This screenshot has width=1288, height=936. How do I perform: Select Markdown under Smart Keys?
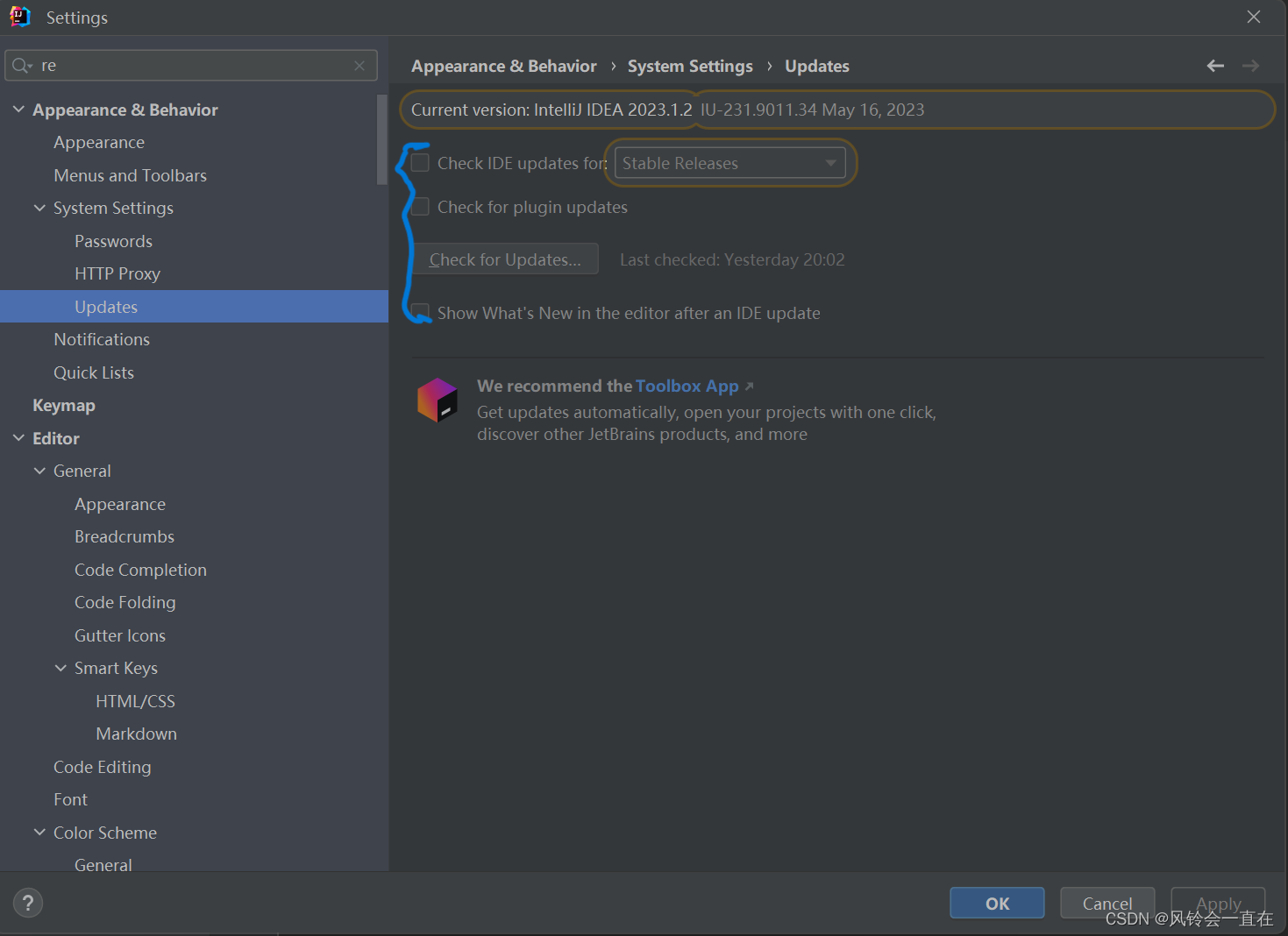click(x=137, y=734)
